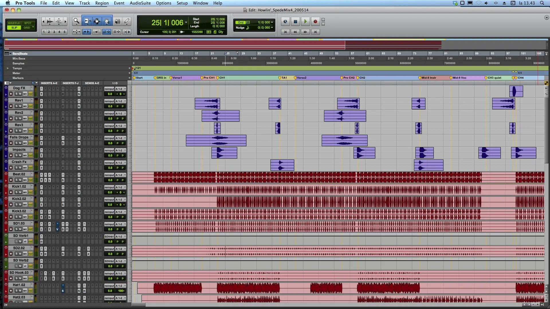This screenshot has height=309, width=550.
Task: Select the Scrubber speaker tool
Action: click(x=117, y=21)
